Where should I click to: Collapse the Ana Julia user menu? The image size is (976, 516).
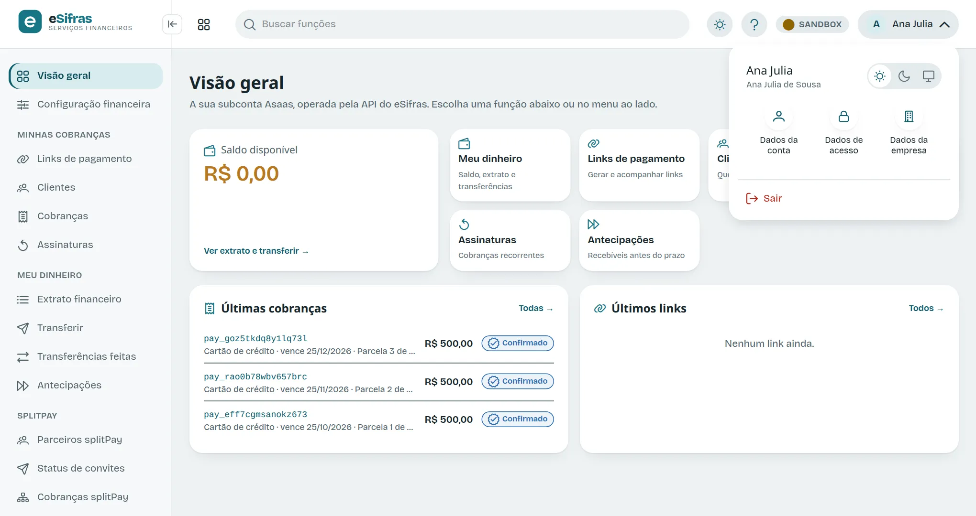[908, 24]
